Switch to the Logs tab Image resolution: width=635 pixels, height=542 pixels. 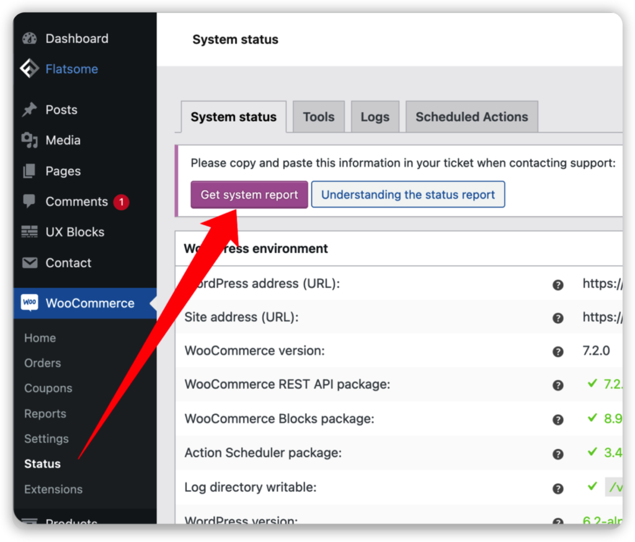[x=375, y=117]
